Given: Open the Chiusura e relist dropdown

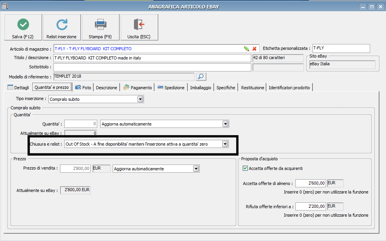Looking at the screenshot, I should click(x=225, y=144).
